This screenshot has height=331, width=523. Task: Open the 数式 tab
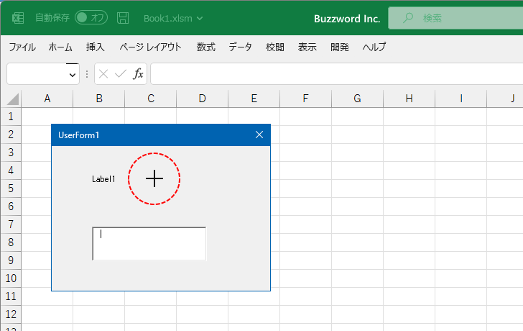205,47
